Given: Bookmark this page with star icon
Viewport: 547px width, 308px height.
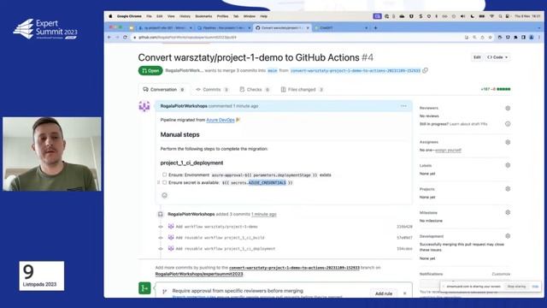Looking at the screenshot, I should coord(490,37).
